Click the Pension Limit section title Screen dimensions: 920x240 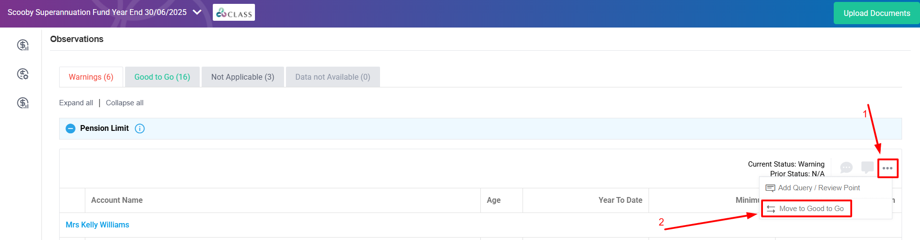104,128
